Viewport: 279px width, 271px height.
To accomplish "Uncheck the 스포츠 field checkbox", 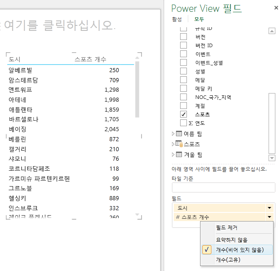I will tap(183, 114).
